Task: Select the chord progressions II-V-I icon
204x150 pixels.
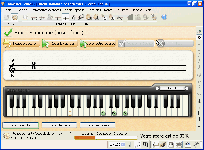Action: (73, 17)
